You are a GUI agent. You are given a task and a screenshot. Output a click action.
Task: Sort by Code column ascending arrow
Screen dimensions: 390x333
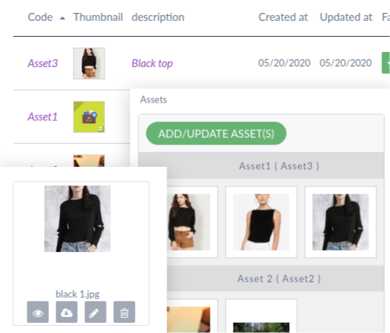coord(63,18)
